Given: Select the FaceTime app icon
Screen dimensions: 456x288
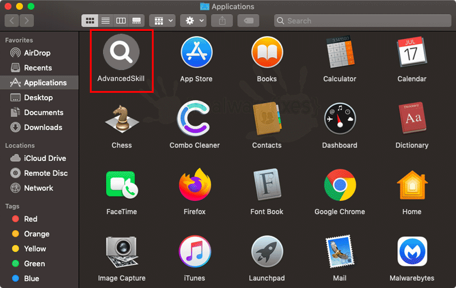Looking at the screenshot, I should pos(122,185).
